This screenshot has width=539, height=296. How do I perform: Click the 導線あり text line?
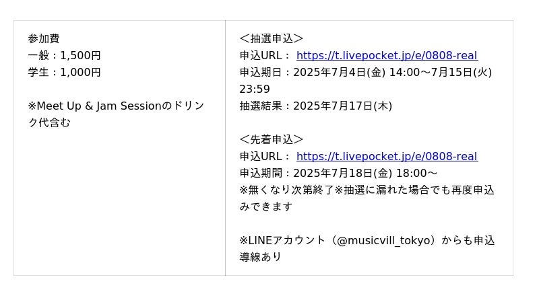(260, 258)
